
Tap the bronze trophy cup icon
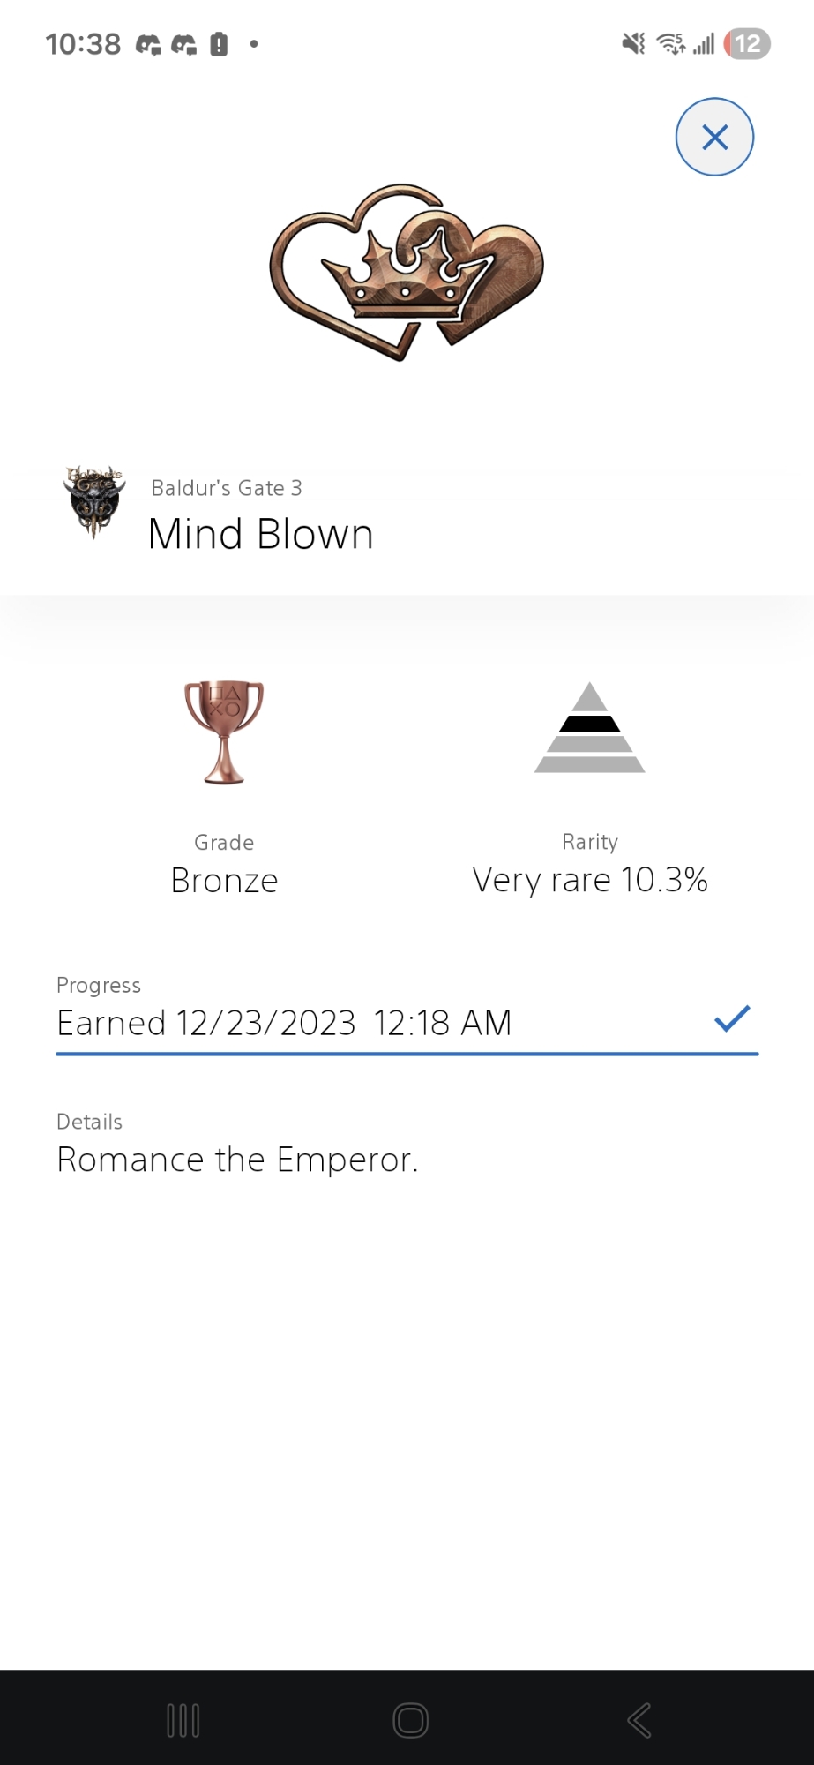pyautogui.click(x=224, y=732)
